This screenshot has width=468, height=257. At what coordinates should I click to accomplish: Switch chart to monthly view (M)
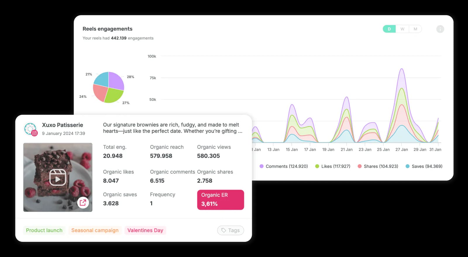pos(415,29)
